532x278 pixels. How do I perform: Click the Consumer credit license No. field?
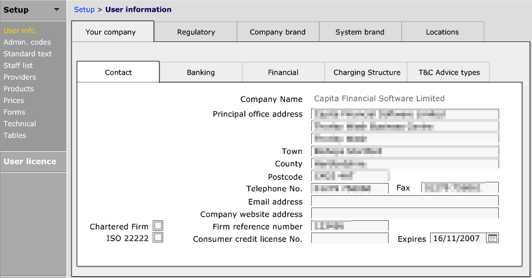click(350, 238)
